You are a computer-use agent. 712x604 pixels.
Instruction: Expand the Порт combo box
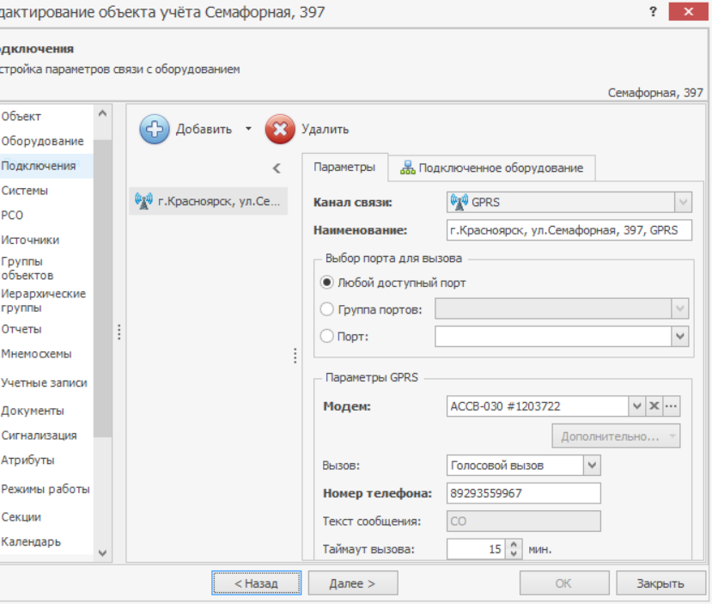pos(681,337)
